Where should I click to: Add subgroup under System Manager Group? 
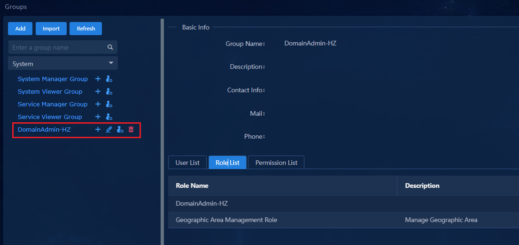click(x=98, y=79)
